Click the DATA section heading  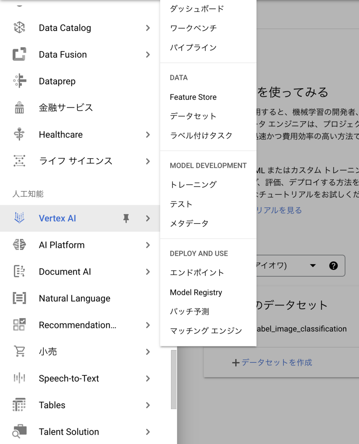pos(179,78)
